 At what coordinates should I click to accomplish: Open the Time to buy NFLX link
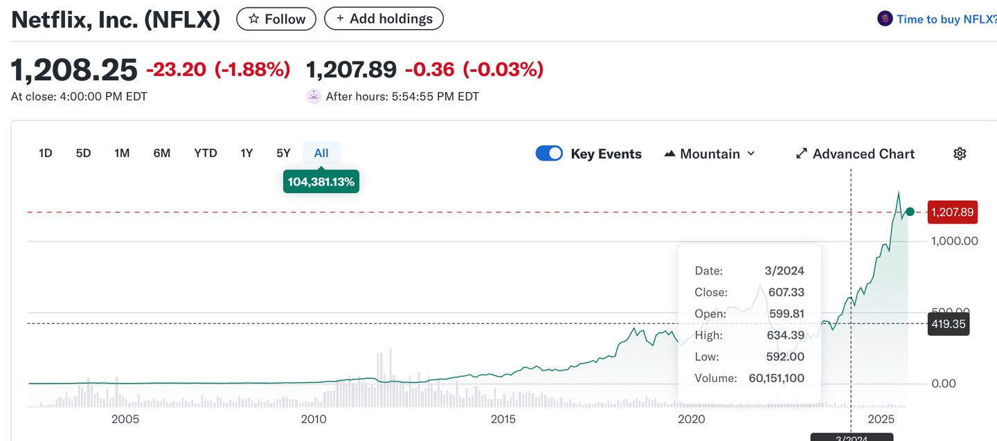[x=946, y=19]
